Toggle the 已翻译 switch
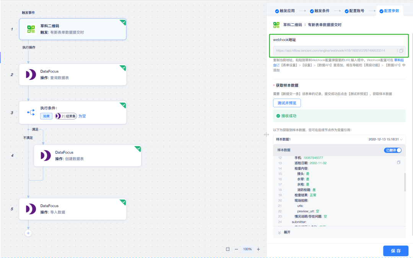 (x=393, y=150)
